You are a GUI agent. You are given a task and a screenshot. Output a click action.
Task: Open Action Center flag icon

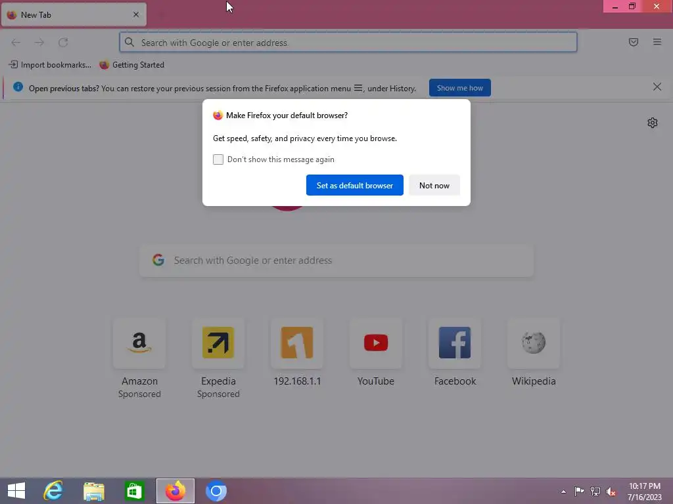tap(579, 491)
